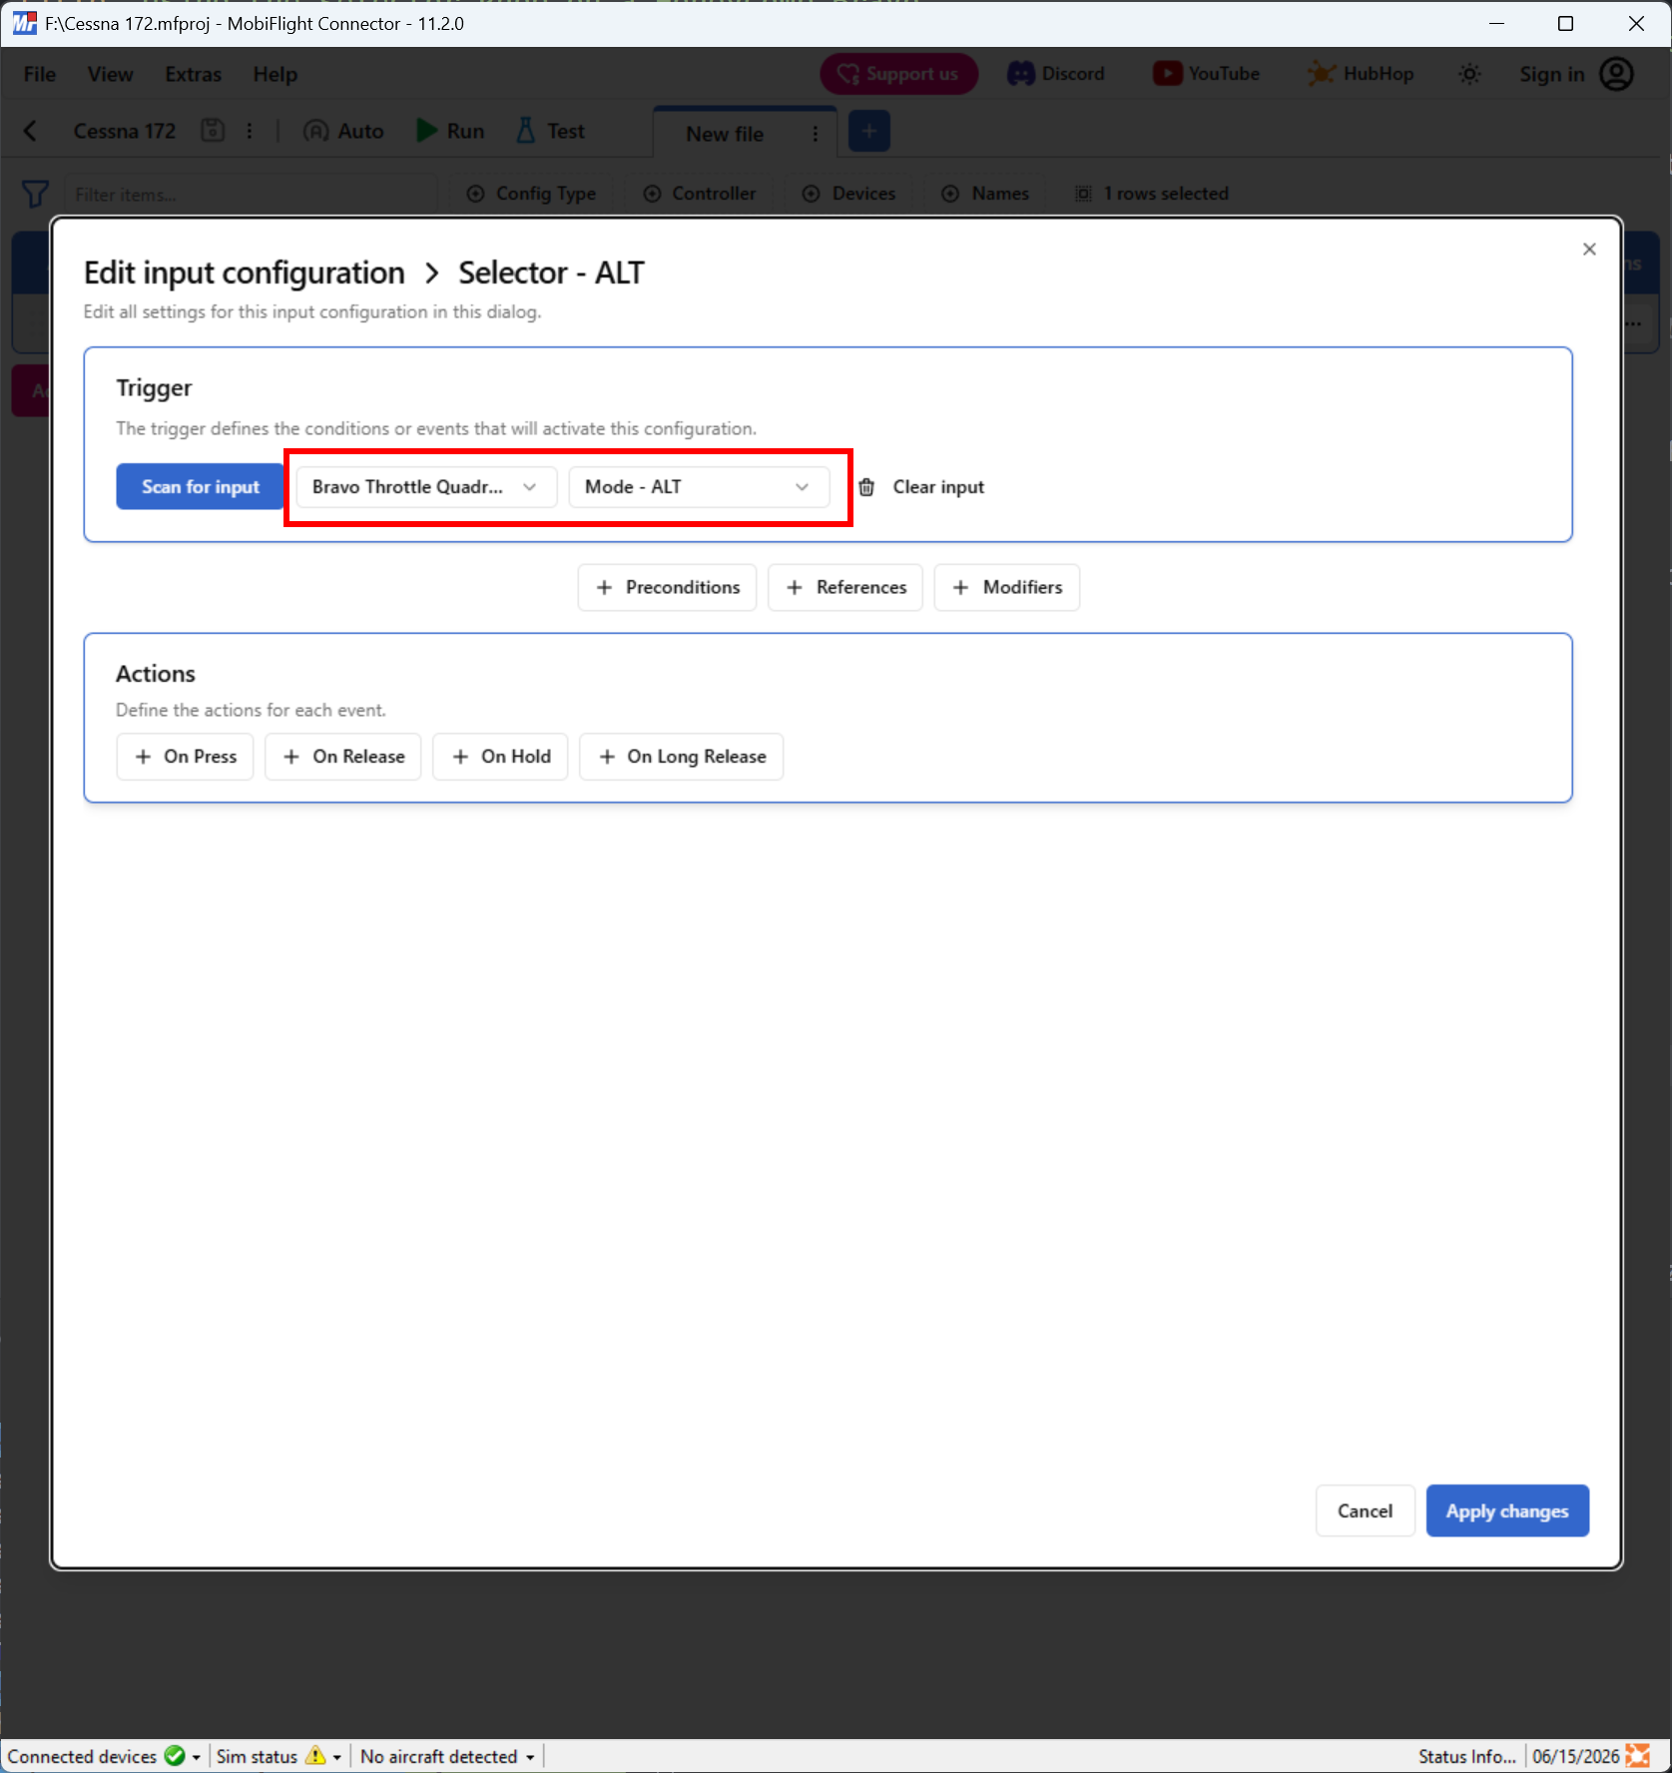Image resolution: width=1672 pixels, height=1773 pixels.
Task: Click the save project disk icon
Action: (213, 131)
